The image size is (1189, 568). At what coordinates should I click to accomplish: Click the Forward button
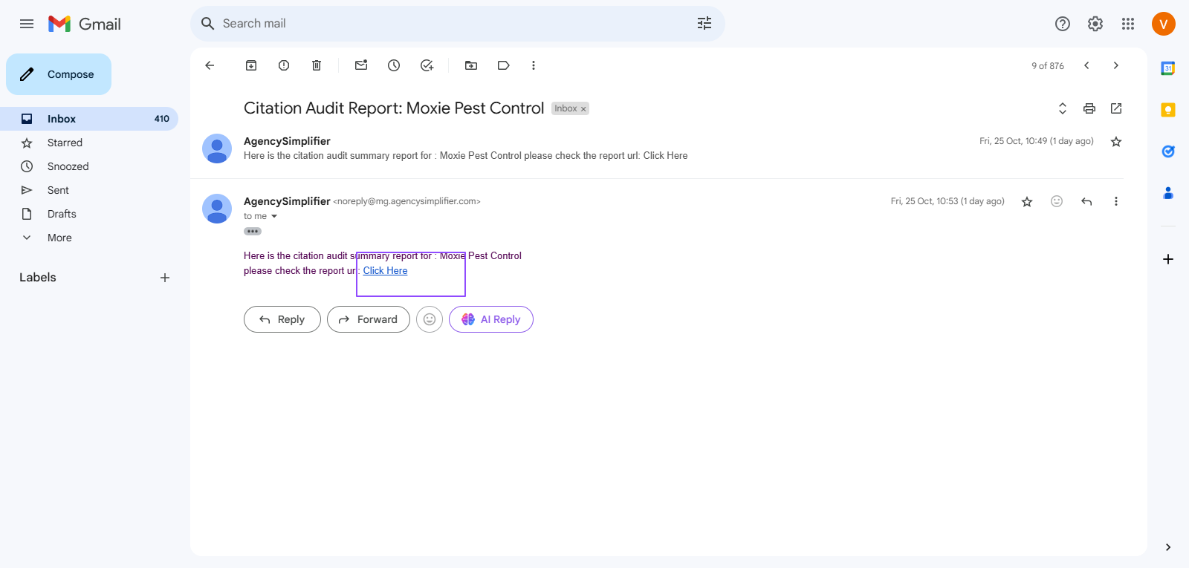[x=369, y=319]
